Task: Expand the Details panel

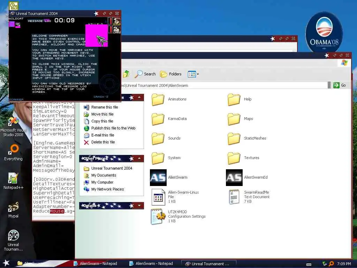Action: [139, 206]
